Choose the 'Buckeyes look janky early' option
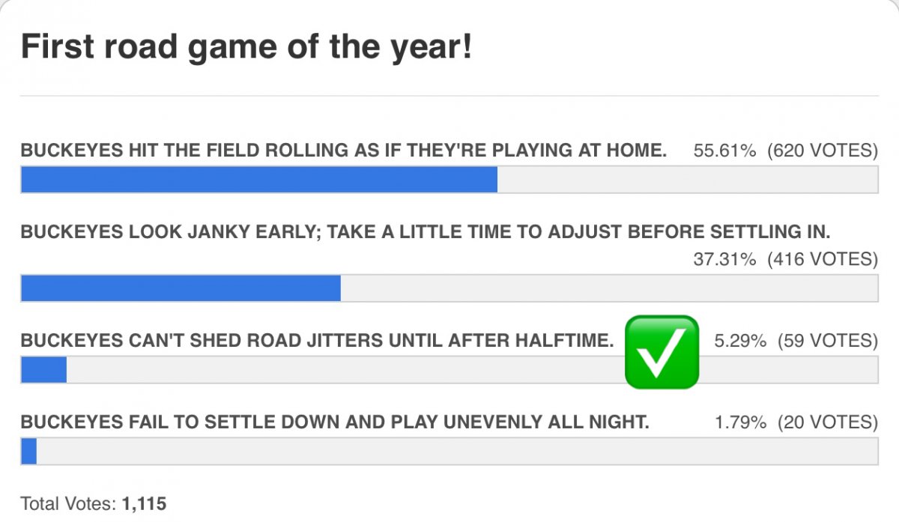This screenshot has width=899, height=522. coord(426,232)
